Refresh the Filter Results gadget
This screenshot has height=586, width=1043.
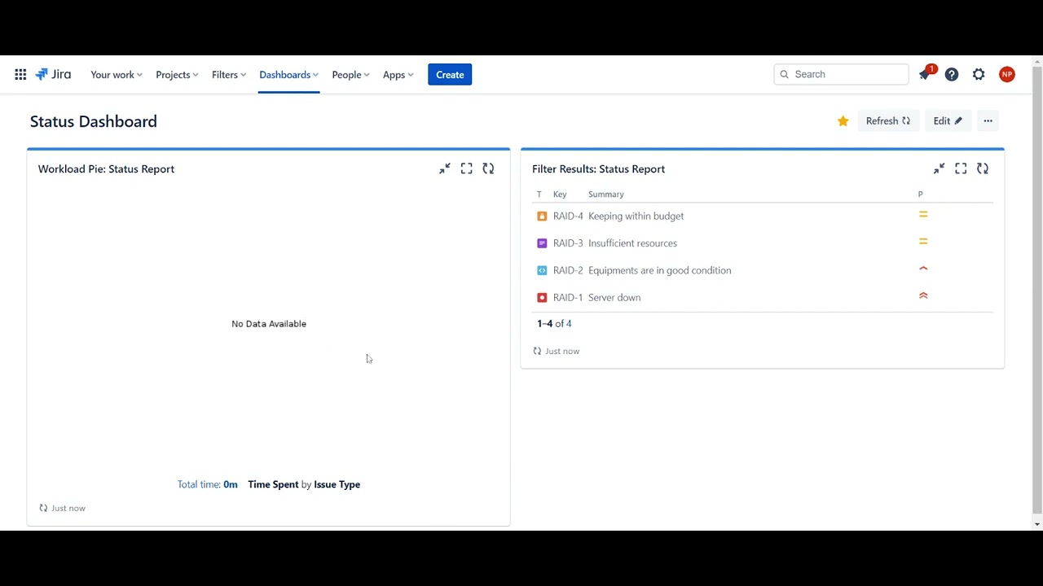pos(983,168)
